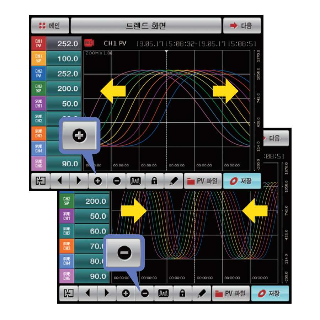Click the right arrow in lower toolbar

pyautogui.click(x=107, y=293)
